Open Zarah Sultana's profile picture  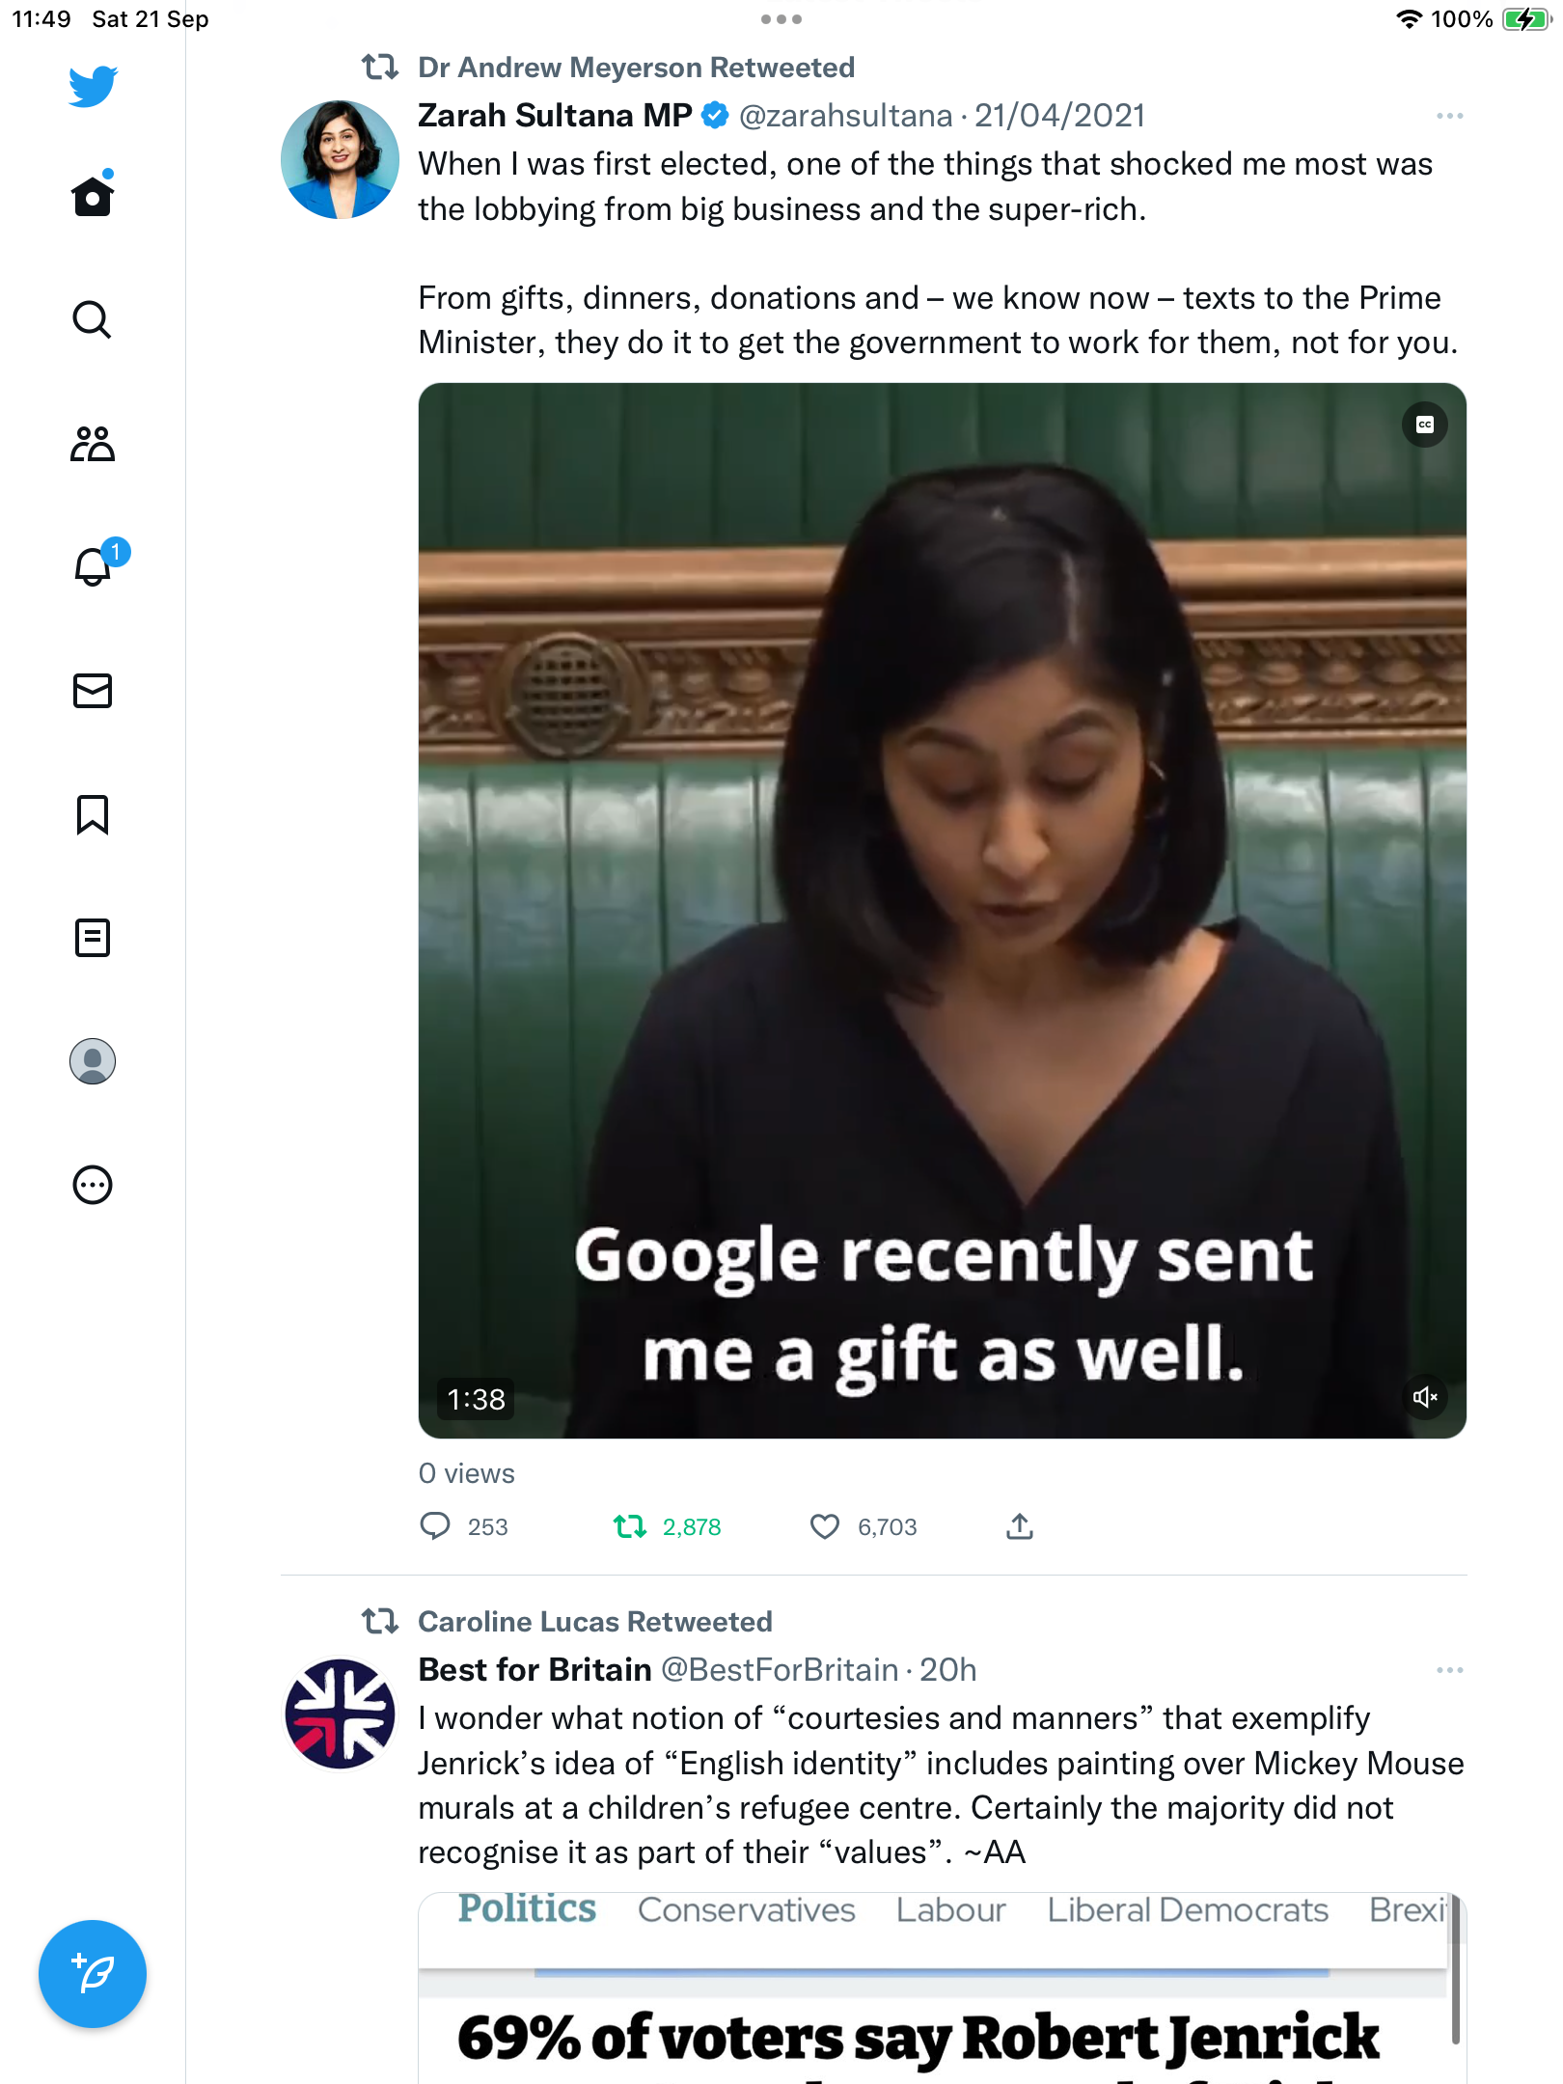[x=340, y=159]
